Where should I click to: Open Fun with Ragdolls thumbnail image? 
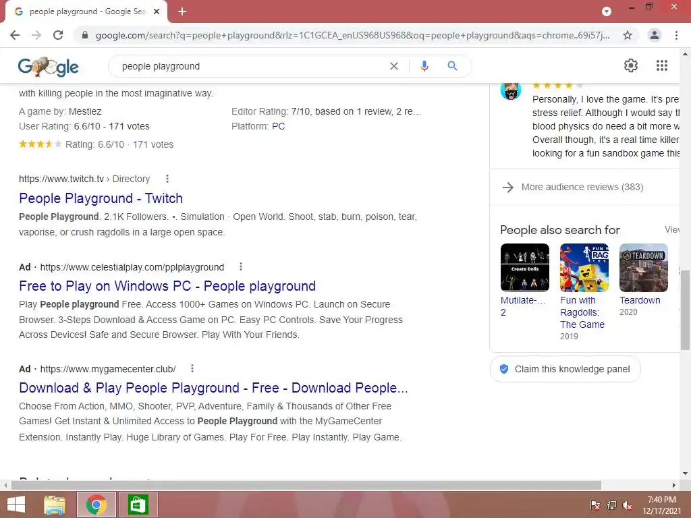pos(584,268)
